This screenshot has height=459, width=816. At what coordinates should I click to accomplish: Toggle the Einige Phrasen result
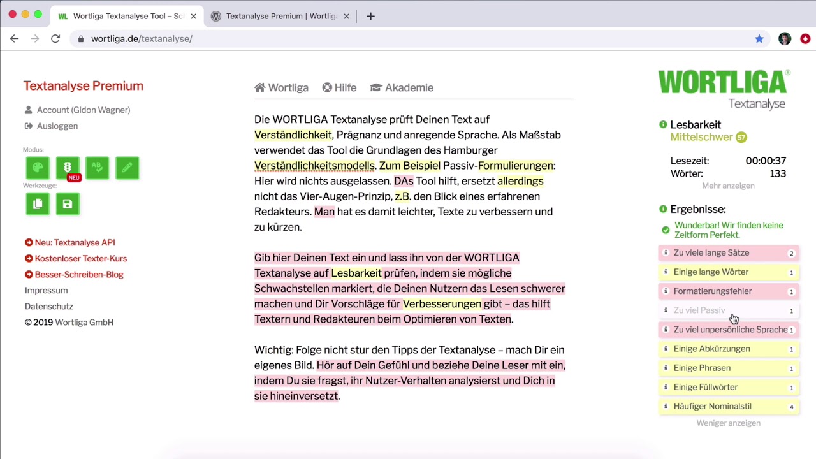728,368
